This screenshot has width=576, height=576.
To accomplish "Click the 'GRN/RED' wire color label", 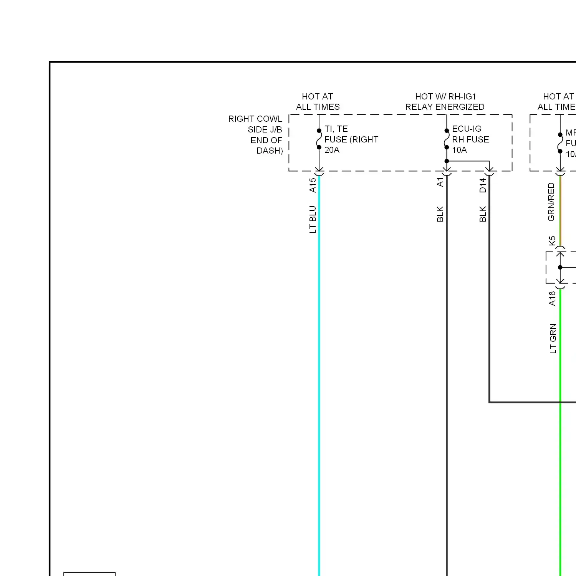I will [551, 202].
